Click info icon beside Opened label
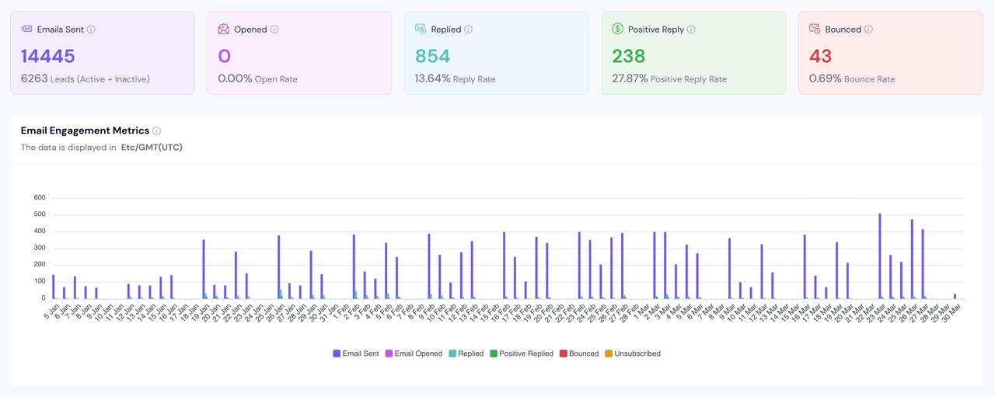995x397 pixels. coord(274,30)
